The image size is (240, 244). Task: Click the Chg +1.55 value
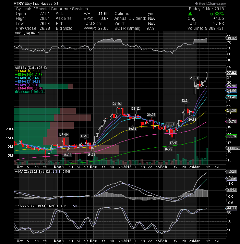tap(218, 19)
